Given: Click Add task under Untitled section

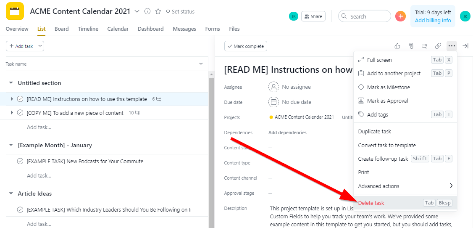Looking at the screenshot, I should click(x=39, y=127).
